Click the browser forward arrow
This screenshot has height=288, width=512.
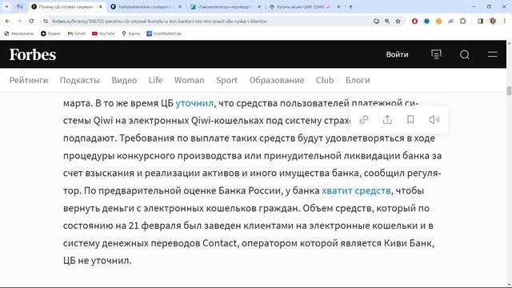(x=19, y=22)
